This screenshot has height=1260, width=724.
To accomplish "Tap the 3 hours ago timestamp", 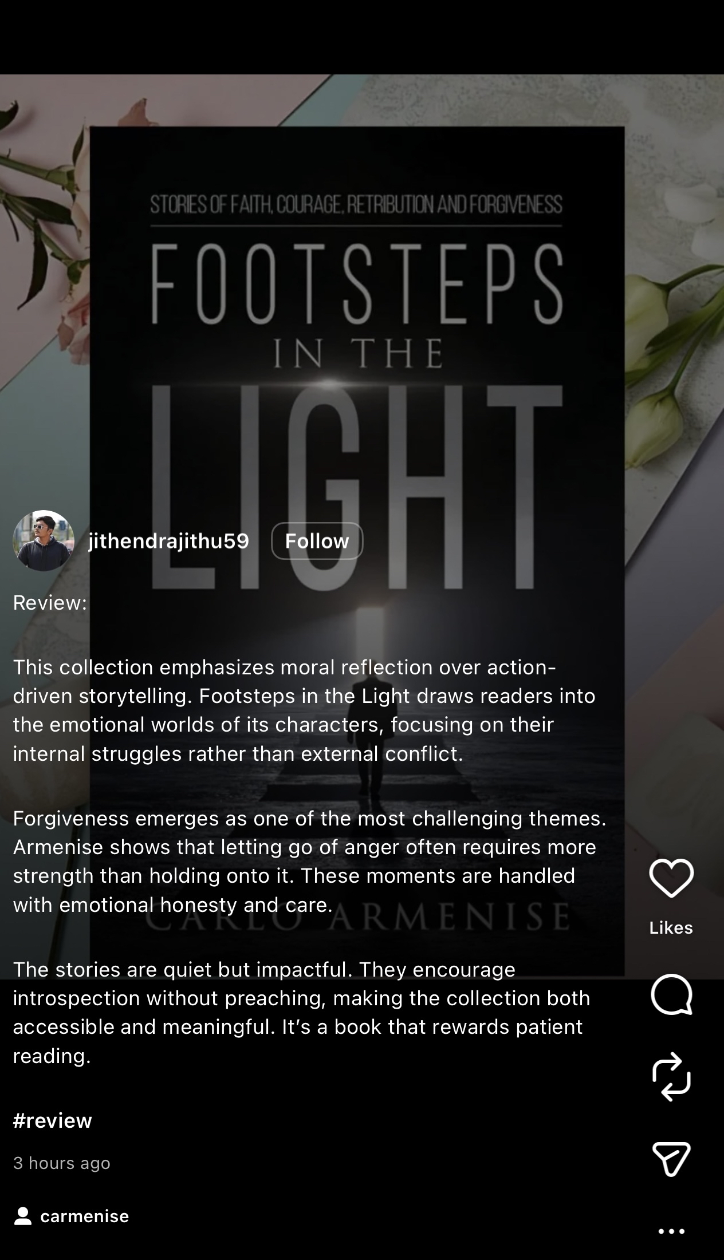I will click(x=61, y=1163).
